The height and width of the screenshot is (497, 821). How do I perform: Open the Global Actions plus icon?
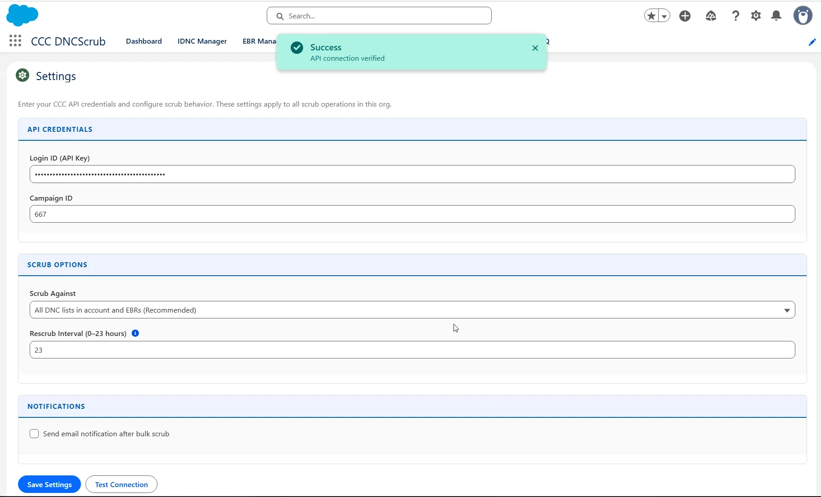pos(685,16)
